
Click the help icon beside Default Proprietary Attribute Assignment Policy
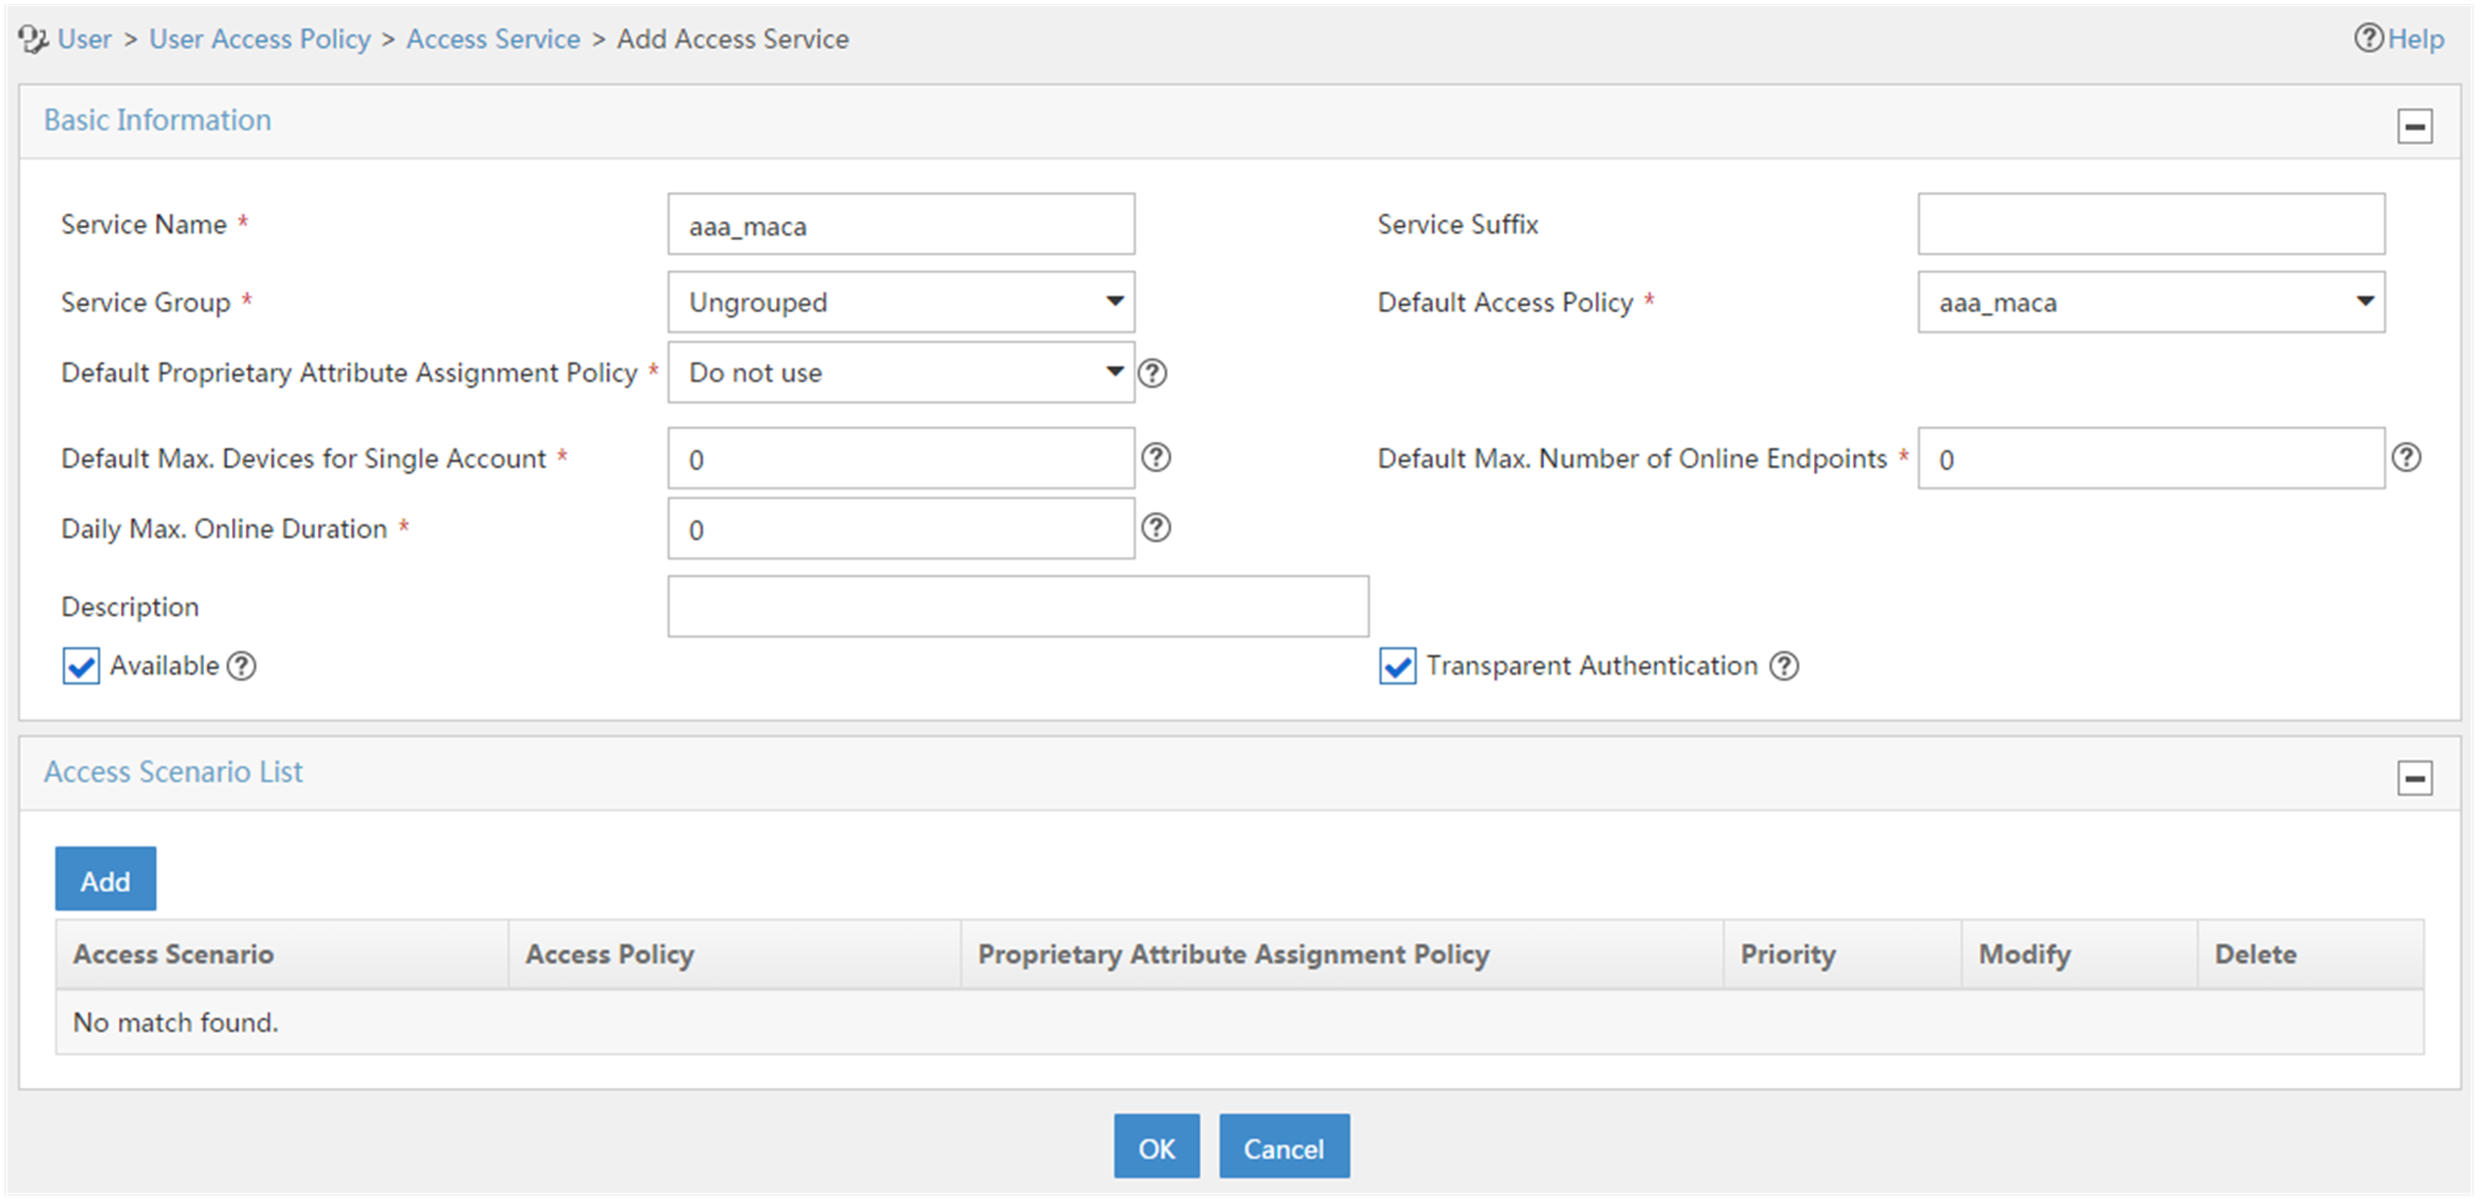(1152, 372)
